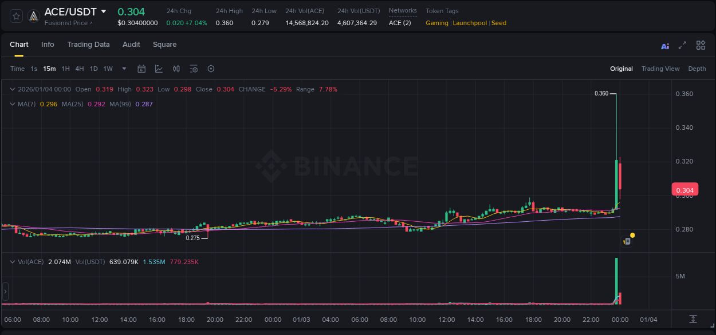The height and width of the screenshot is (335, 716).
Task: Collapse the MA indicator row chevron
Action: coord(12,104)
